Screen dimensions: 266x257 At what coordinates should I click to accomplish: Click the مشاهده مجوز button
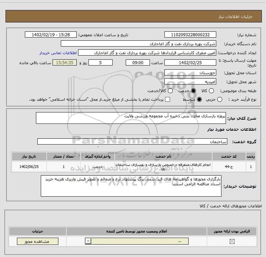38,241
